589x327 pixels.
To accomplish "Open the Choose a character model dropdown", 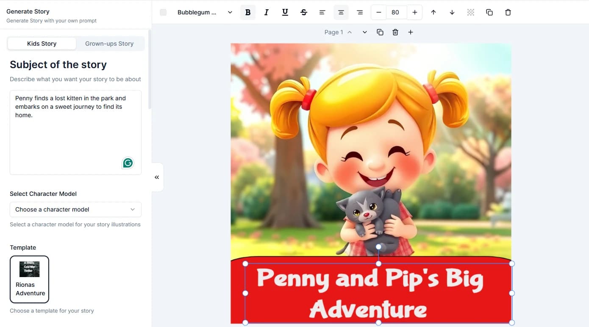I will pyautogui.click(x=75, y=209).
